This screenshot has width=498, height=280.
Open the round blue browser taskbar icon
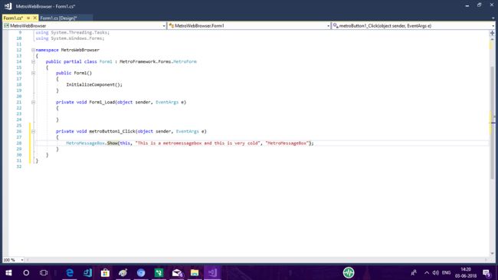pos(141,272)
